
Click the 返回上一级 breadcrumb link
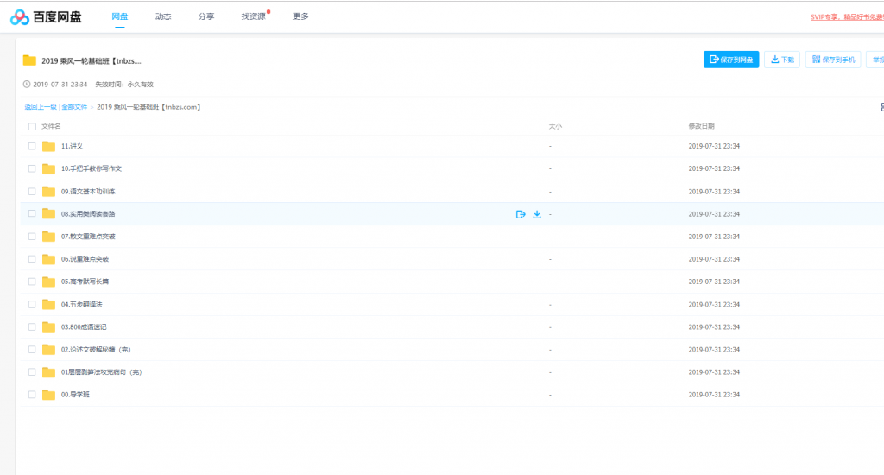tap(41, 107)
